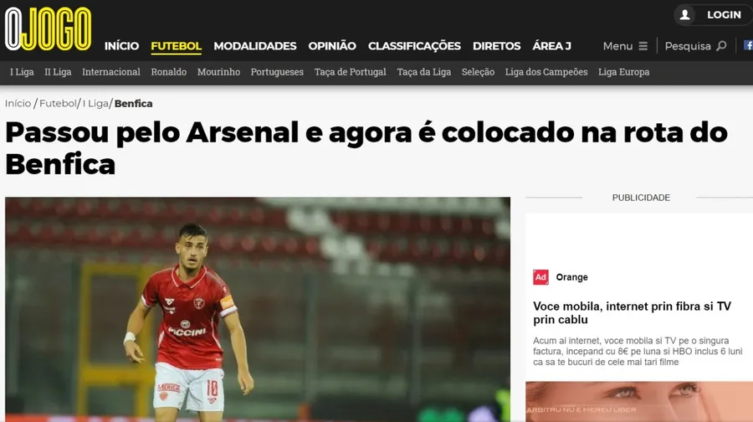753x422 pixels.
Task: Click the I Liga submenu link
Action: point(22,72)
